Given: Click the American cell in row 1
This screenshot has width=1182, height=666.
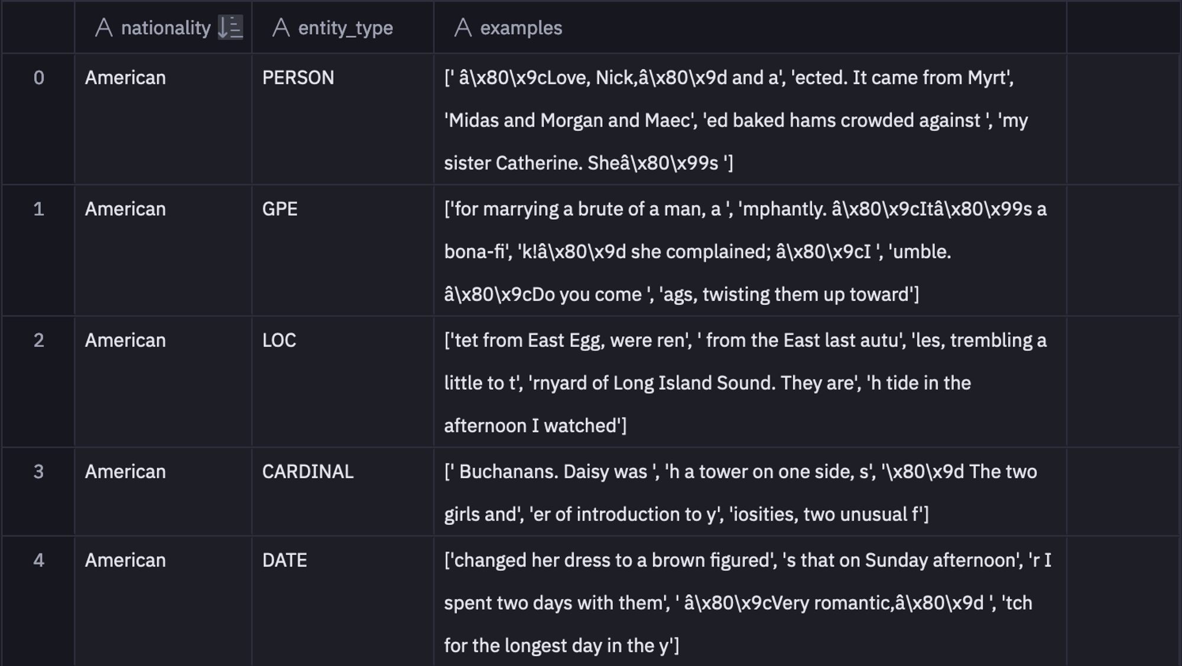Looking at the screenshot, I should pos(126,209).
